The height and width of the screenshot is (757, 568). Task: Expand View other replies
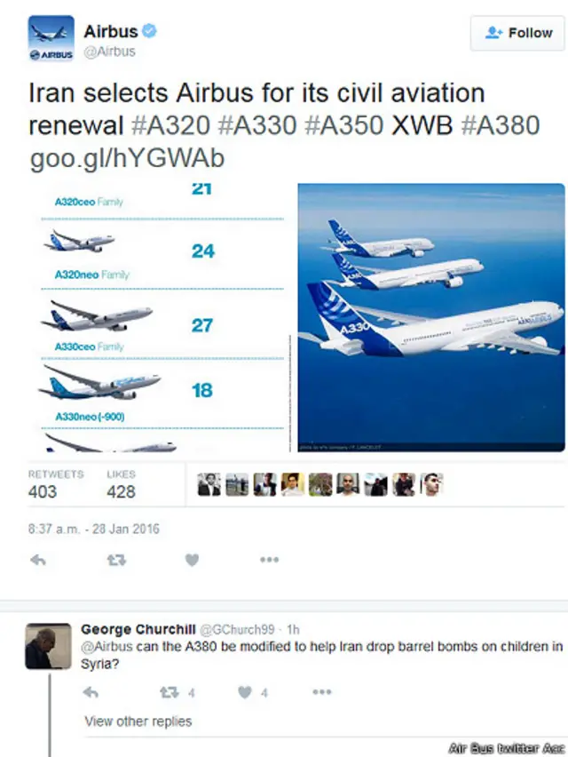pyautogui.click(x=138, y=721)
